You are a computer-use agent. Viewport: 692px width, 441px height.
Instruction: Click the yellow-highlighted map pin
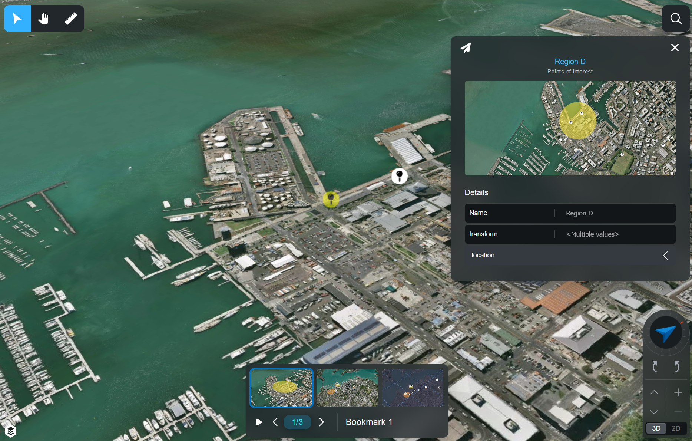click(331, 199)
